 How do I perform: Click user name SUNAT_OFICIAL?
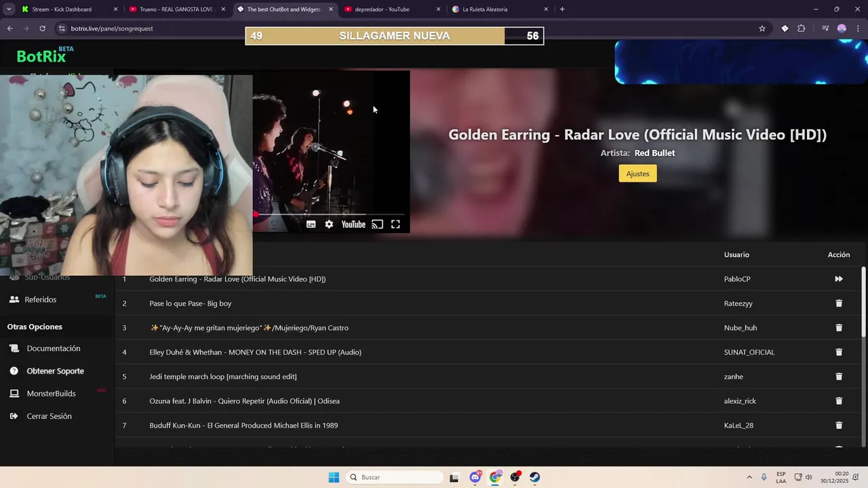749,352
